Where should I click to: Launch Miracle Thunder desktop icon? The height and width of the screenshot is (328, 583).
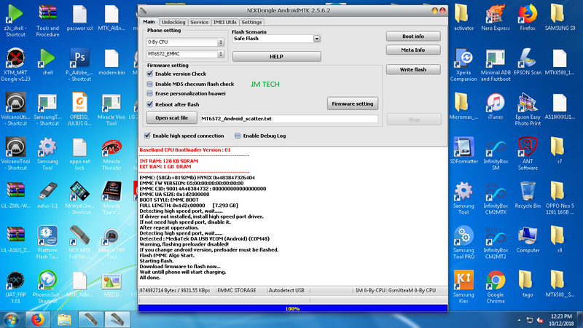[x=111, y=154]
